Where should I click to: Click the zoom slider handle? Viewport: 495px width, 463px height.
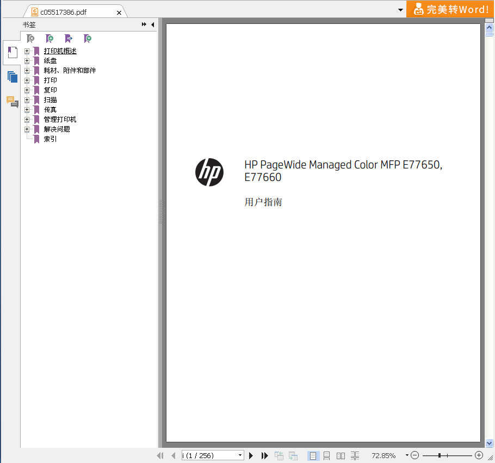click(x=440, y=455)
